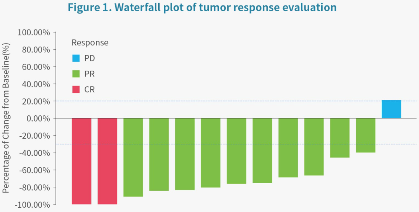Click the shortest green PR bar
419x212 pixels.
pyautogui.click(x=365, y=135)
